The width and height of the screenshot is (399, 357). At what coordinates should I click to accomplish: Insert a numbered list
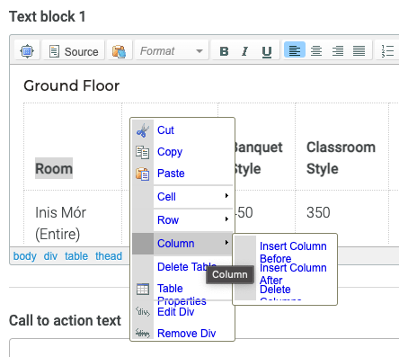(x=387, y=51)
